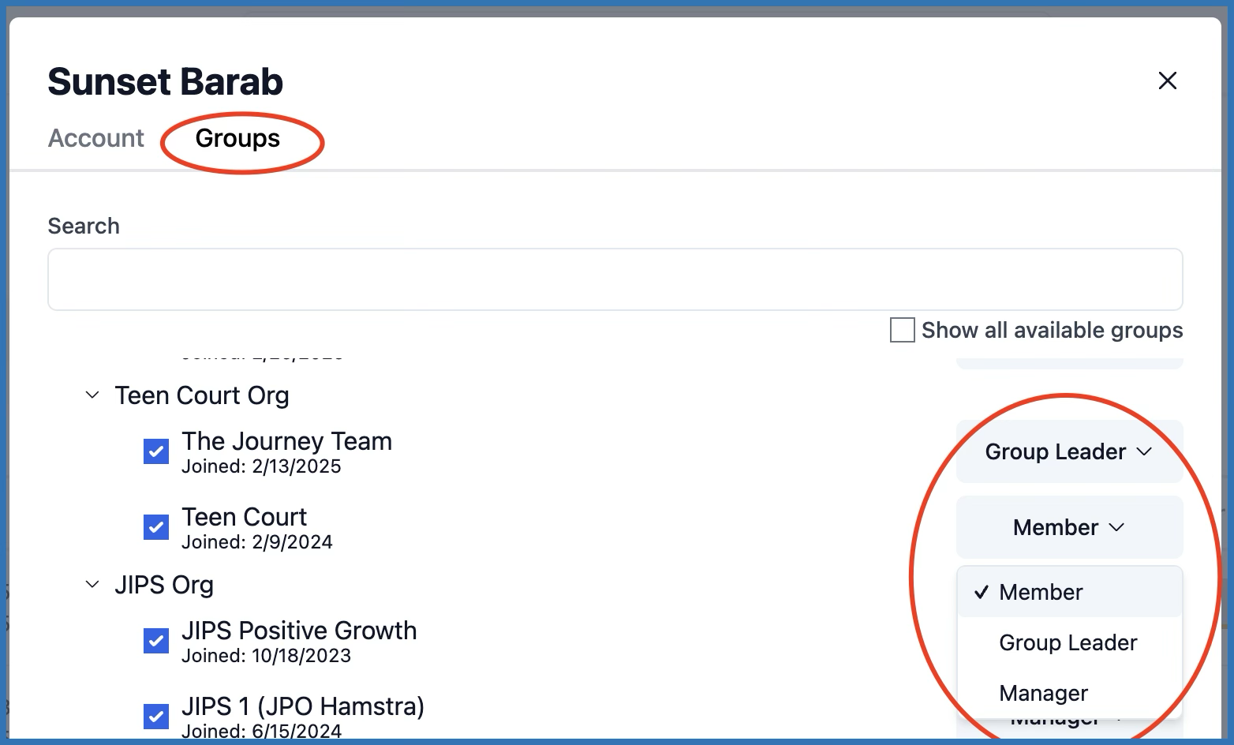Choose Manager from the role menu

1043,693
